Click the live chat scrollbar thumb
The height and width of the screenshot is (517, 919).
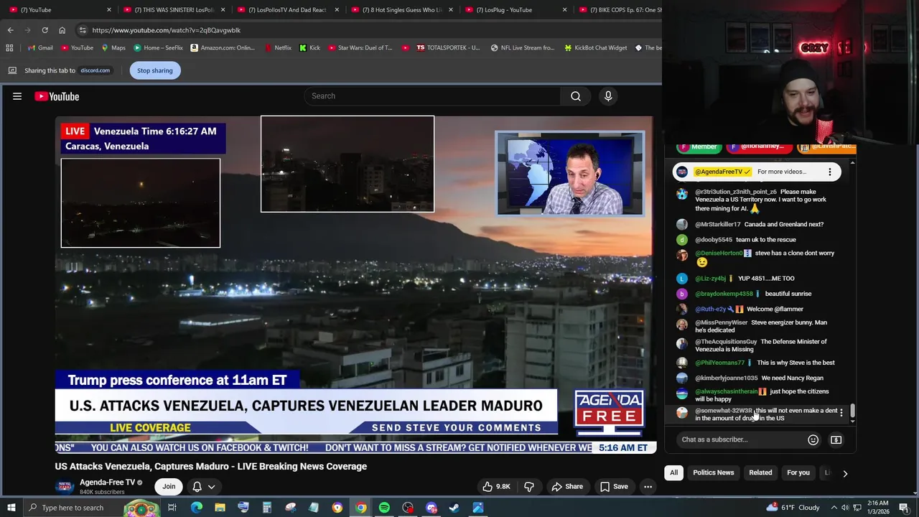coord(852,411)
